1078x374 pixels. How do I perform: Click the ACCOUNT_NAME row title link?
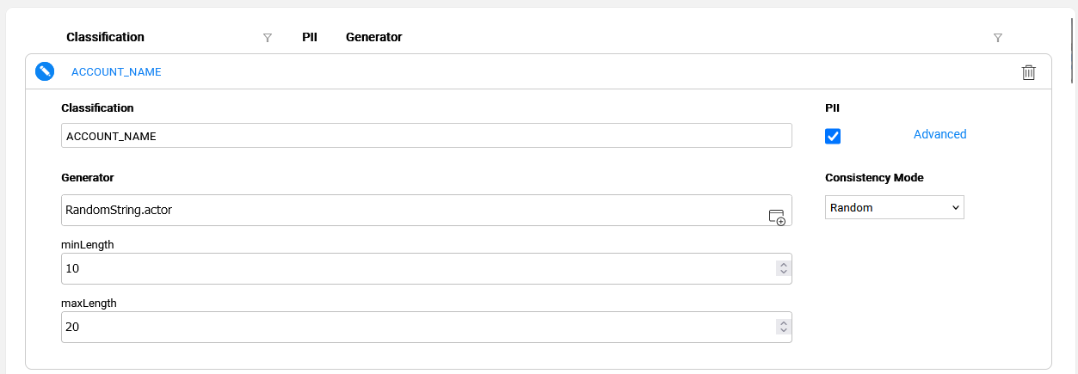click(116, 72)
